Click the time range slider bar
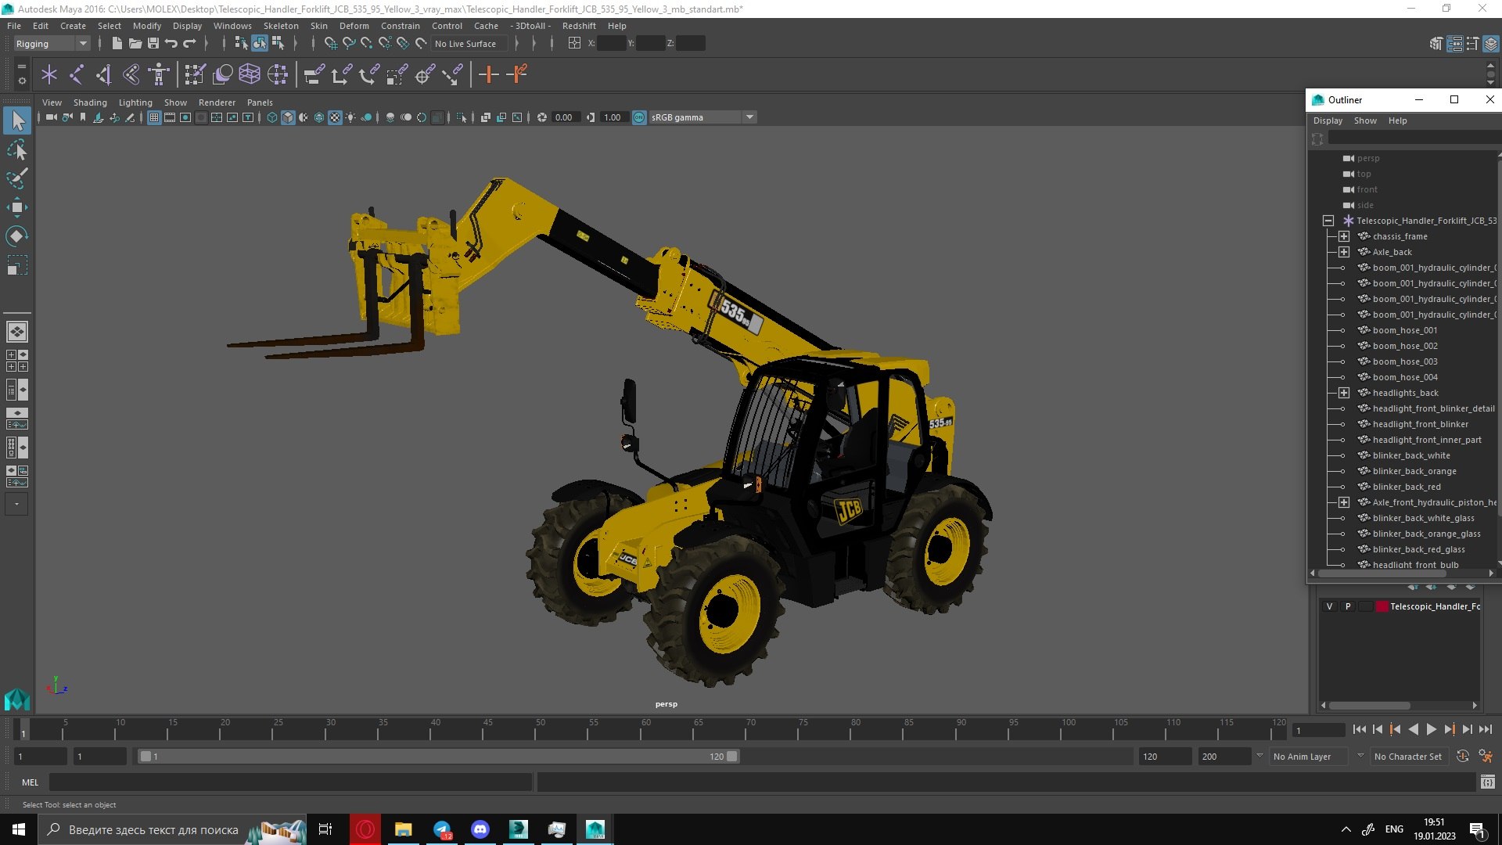Image resolution: width=1502 pixels, height=845 pixels. pyautogui.click(x=438, y=757)
